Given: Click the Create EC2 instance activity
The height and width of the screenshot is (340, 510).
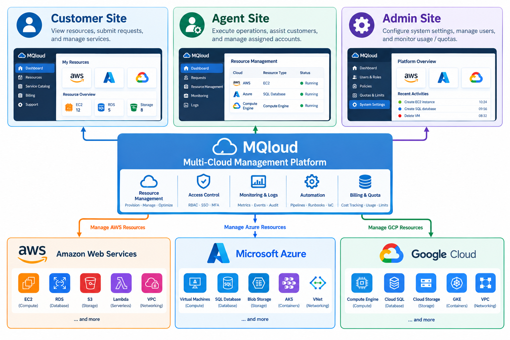Looking at the screenshot, I should [443, 102].
